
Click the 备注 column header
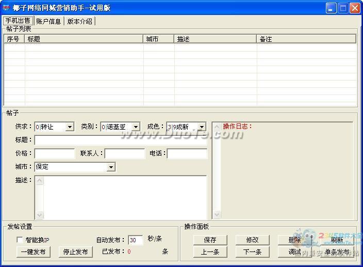tap(306, 39)
